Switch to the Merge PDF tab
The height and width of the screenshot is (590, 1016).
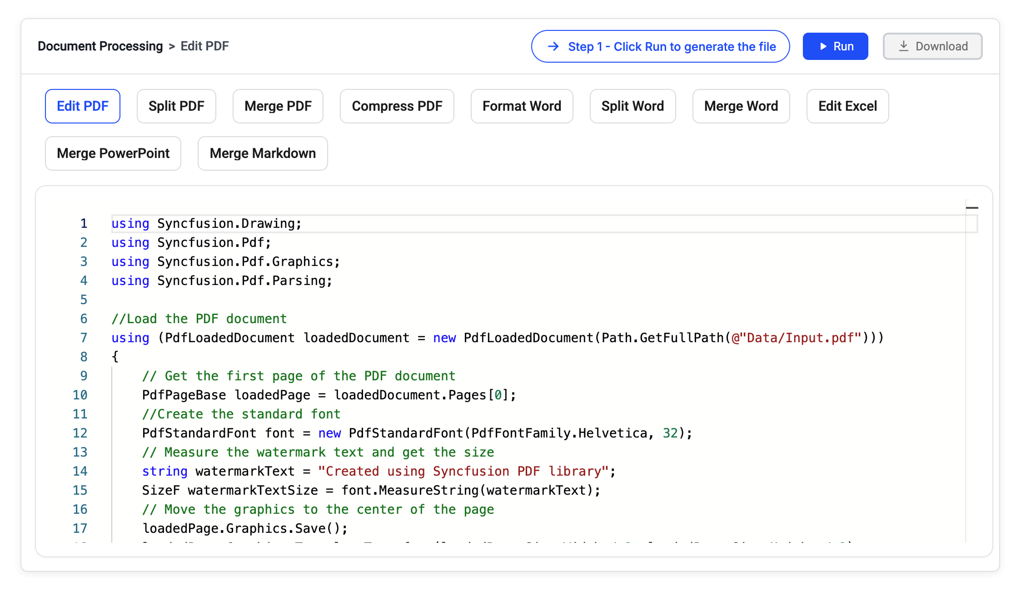[x=278, y=106]
